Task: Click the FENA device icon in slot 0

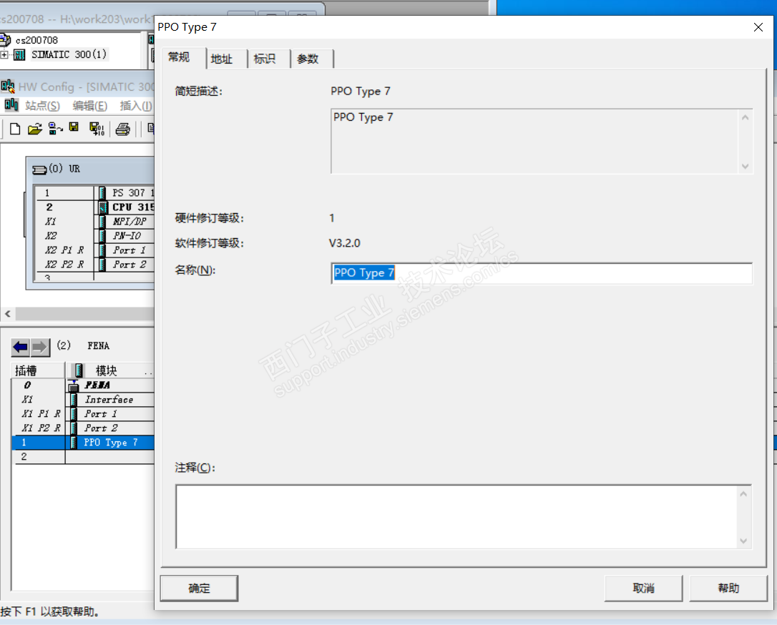Action: pyautogui.click(x=74, y=385)
